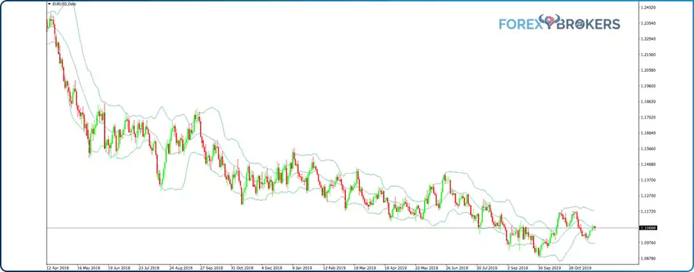The image size is (694, 272).
Task: Click the 1.17620 price scale label
Action: click(x=647, y=117)
